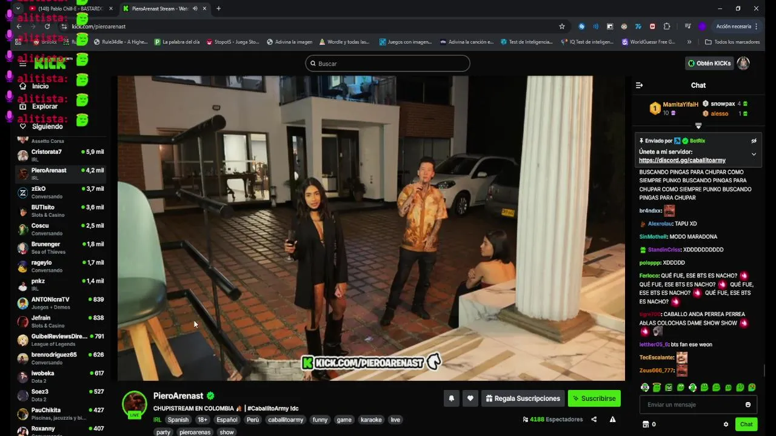
Task: Open Chrome menu three dots
Action: 757,26
